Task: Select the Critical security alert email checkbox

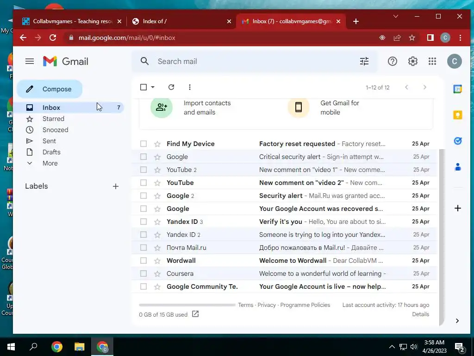Action: coord(143,157)
